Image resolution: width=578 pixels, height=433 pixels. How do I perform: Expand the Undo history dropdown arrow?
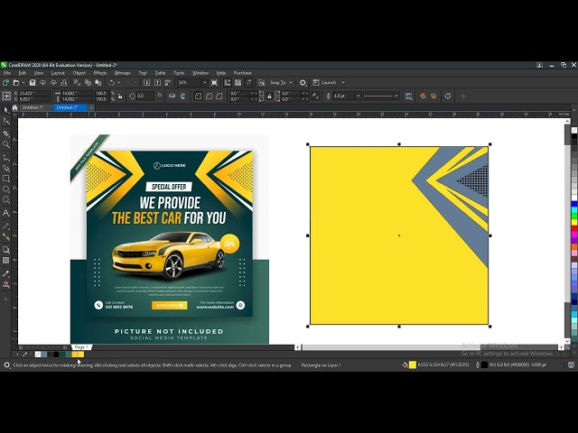(118, 82)
